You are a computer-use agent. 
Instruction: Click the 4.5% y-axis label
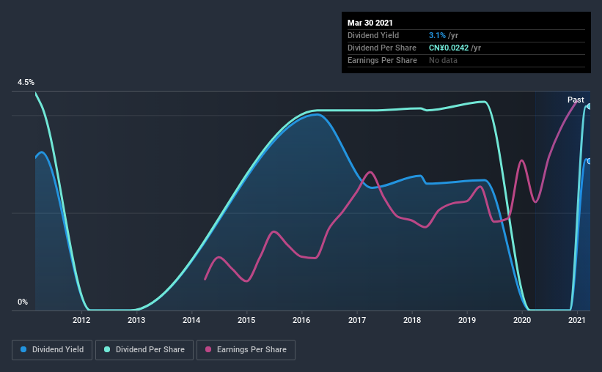(x=26, y=83)
